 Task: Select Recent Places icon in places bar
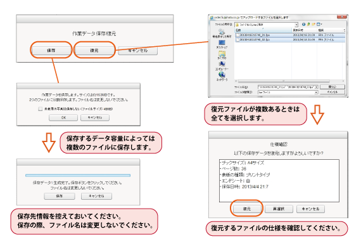222,32
